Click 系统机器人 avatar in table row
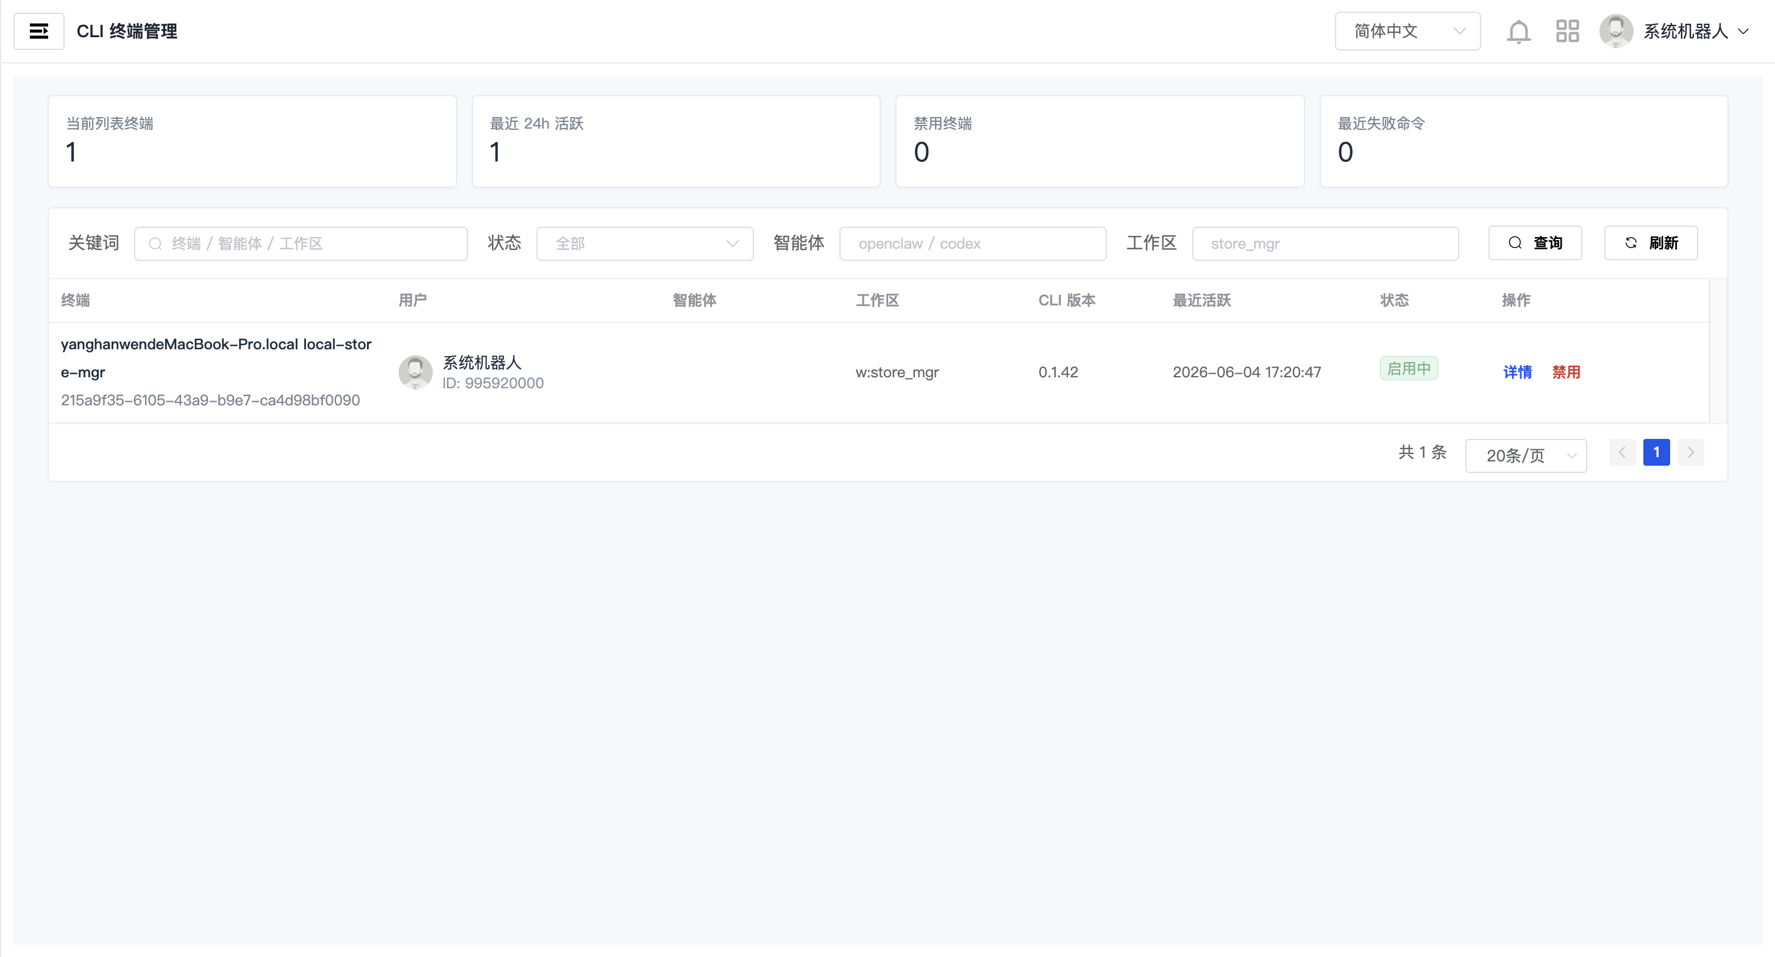The image size is (1775, 957). point(416,372)
